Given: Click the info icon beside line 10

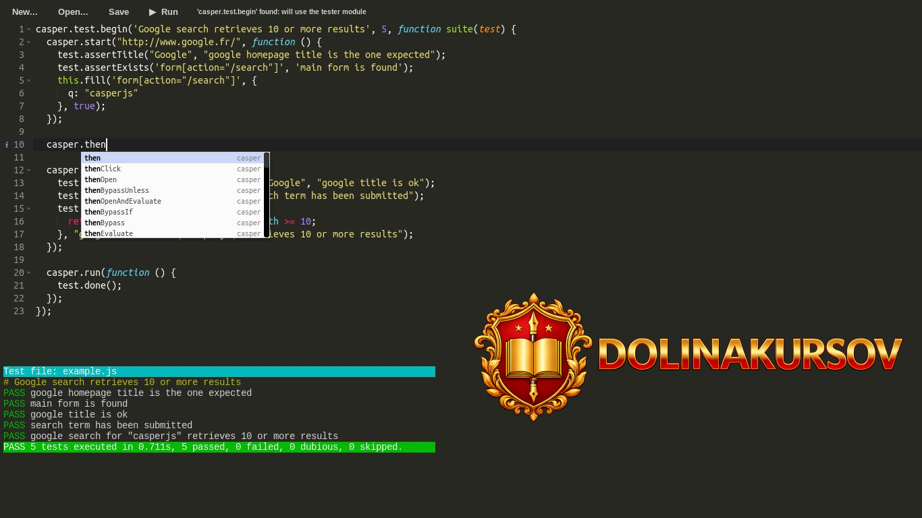Looking at the screenshot, I should [6, 144].
